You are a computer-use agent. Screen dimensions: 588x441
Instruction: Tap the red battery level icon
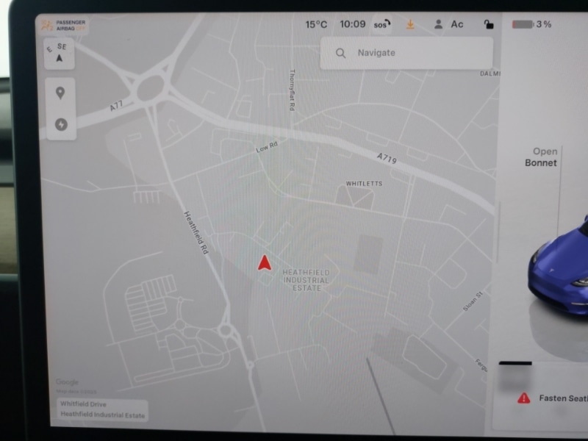coord(522,24)
